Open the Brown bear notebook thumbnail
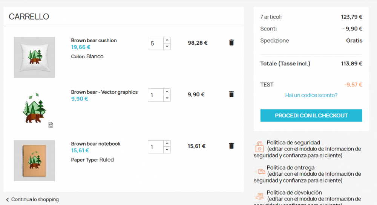Viewport: 377px width, 205px height. 34,161
